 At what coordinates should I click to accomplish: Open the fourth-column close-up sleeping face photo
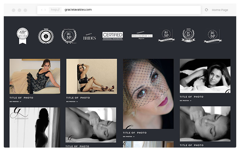205,124
